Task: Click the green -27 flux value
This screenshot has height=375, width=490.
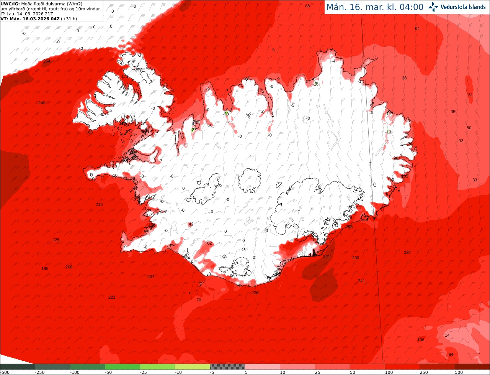Action: [193, 130]
